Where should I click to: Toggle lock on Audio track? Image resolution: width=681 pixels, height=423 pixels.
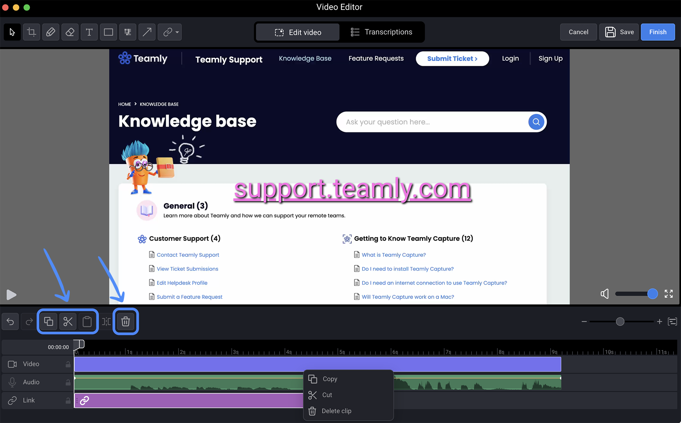click(68, 382)
